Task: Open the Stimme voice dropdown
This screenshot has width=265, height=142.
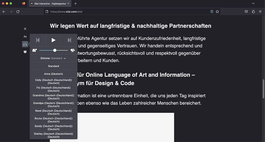Action: click(x=54, y=58)
